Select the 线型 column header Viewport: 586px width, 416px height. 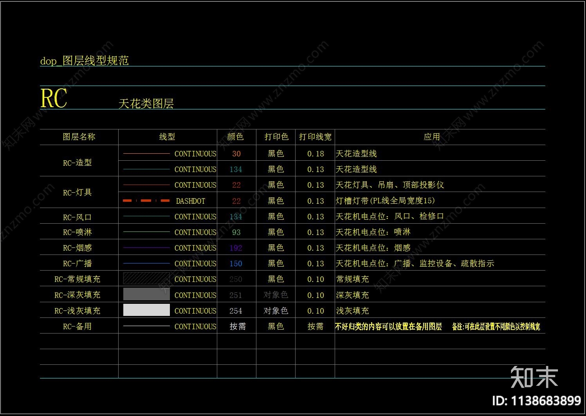tap(167, 137)
